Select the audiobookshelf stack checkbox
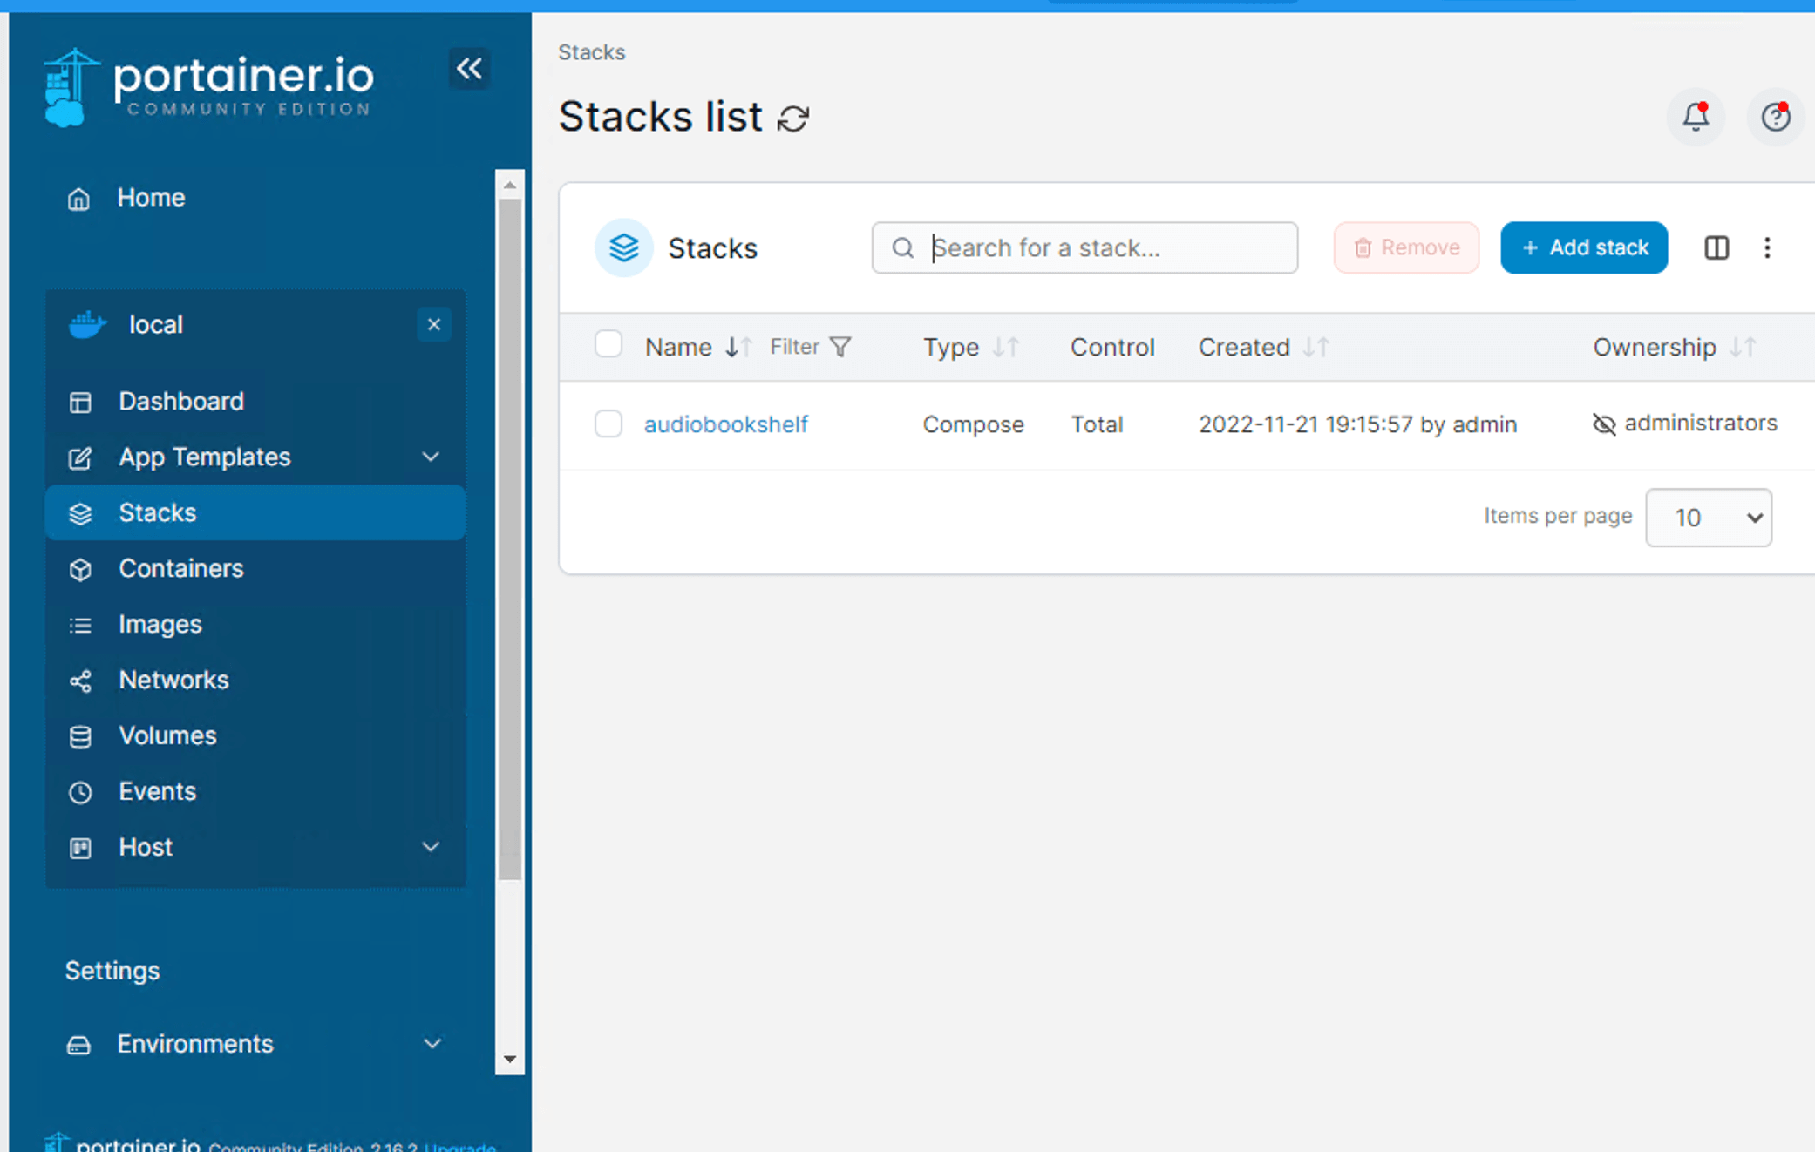This screenshot has height=1152, width=1815. coord(608,424)
